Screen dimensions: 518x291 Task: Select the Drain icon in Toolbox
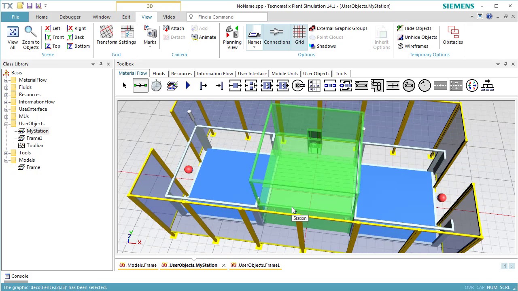coord(219,85)
